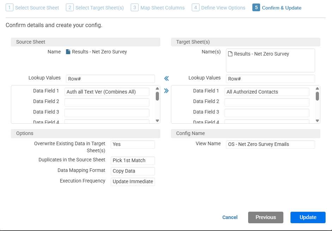Viewport: 332px width, 231px height.
Task: Click the step 1 number badge
Action: (9, 8)
